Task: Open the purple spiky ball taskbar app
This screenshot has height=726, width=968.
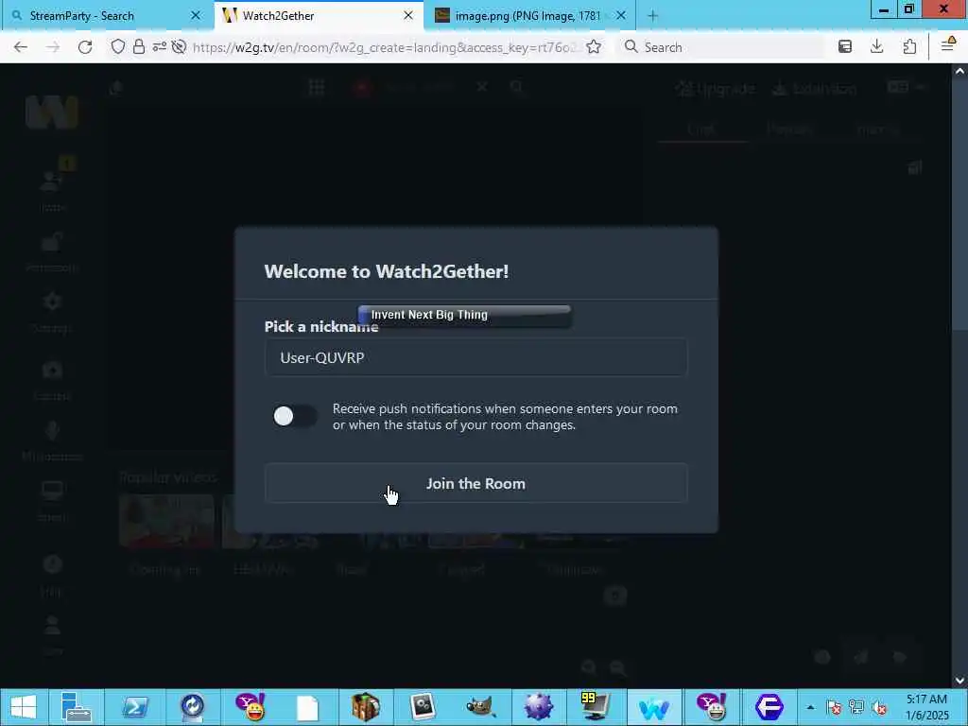Action: (x=538, y=707)
